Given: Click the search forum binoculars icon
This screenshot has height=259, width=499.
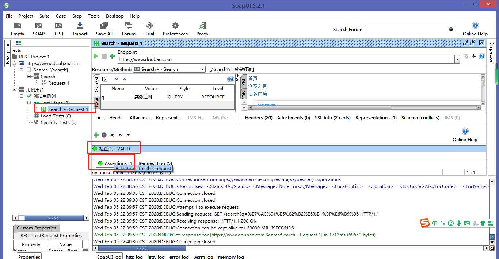Looking at the screenshot, I should pos(451,29).
